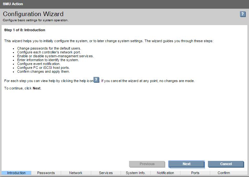The height and width of the screenshot is (177, 249).
Task: Jump to the Passwords step tab
Action: [46, 173]
